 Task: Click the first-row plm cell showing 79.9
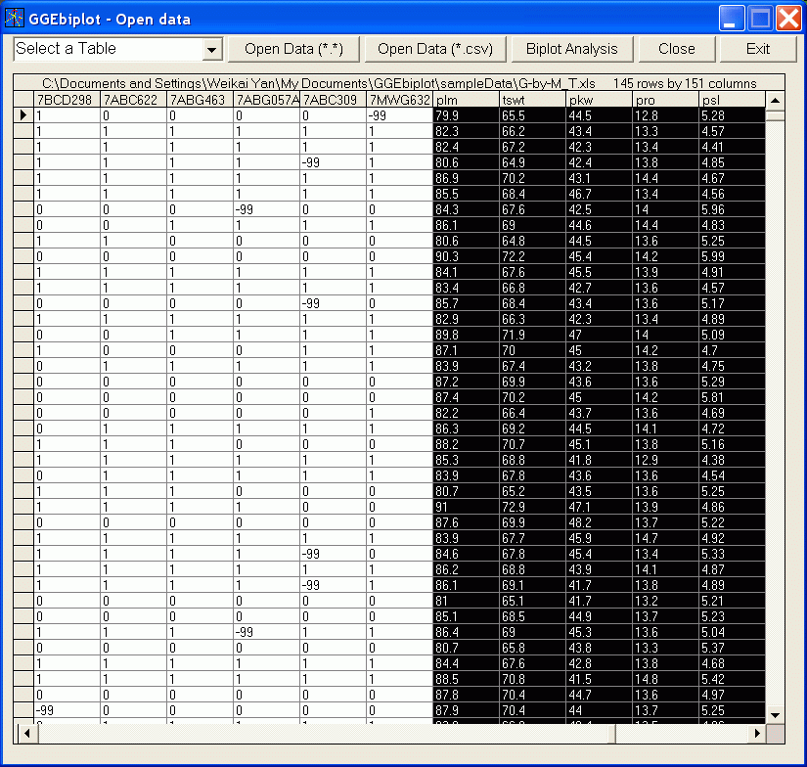(x=466, y=115)
